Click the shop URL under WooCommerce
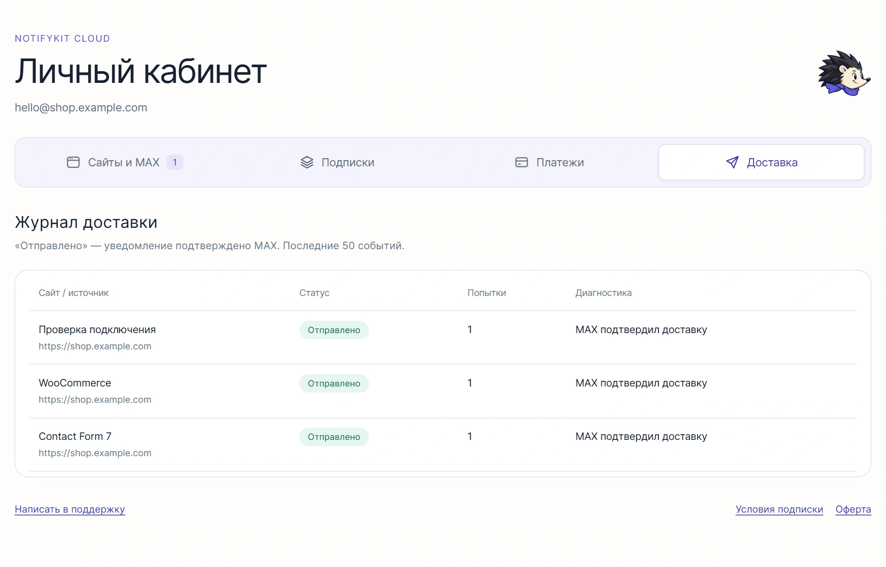The image size is (886, 567). 95,400
